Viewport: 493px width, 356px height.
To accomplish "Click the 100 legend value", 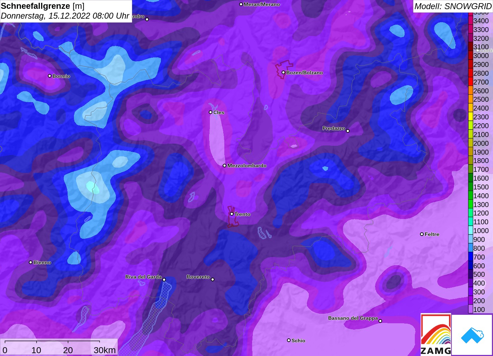I will click(x=479, y=310).
